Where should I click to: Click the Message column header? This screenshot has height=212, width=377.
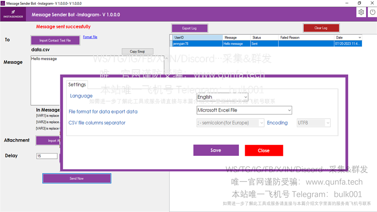coord(237,37)
